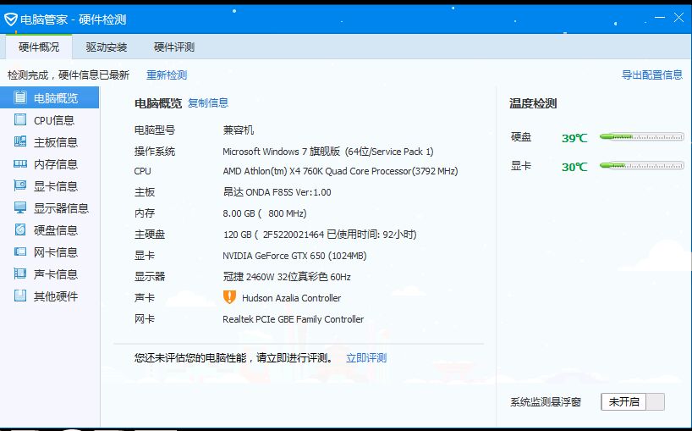Click the 昂达 ONDA F85S motherboard value

click(x=277, y=192)
